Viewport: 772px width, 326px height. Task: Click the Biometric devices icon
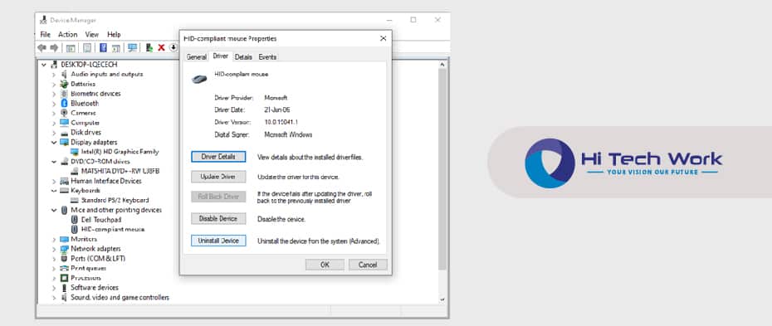(64, 94)
